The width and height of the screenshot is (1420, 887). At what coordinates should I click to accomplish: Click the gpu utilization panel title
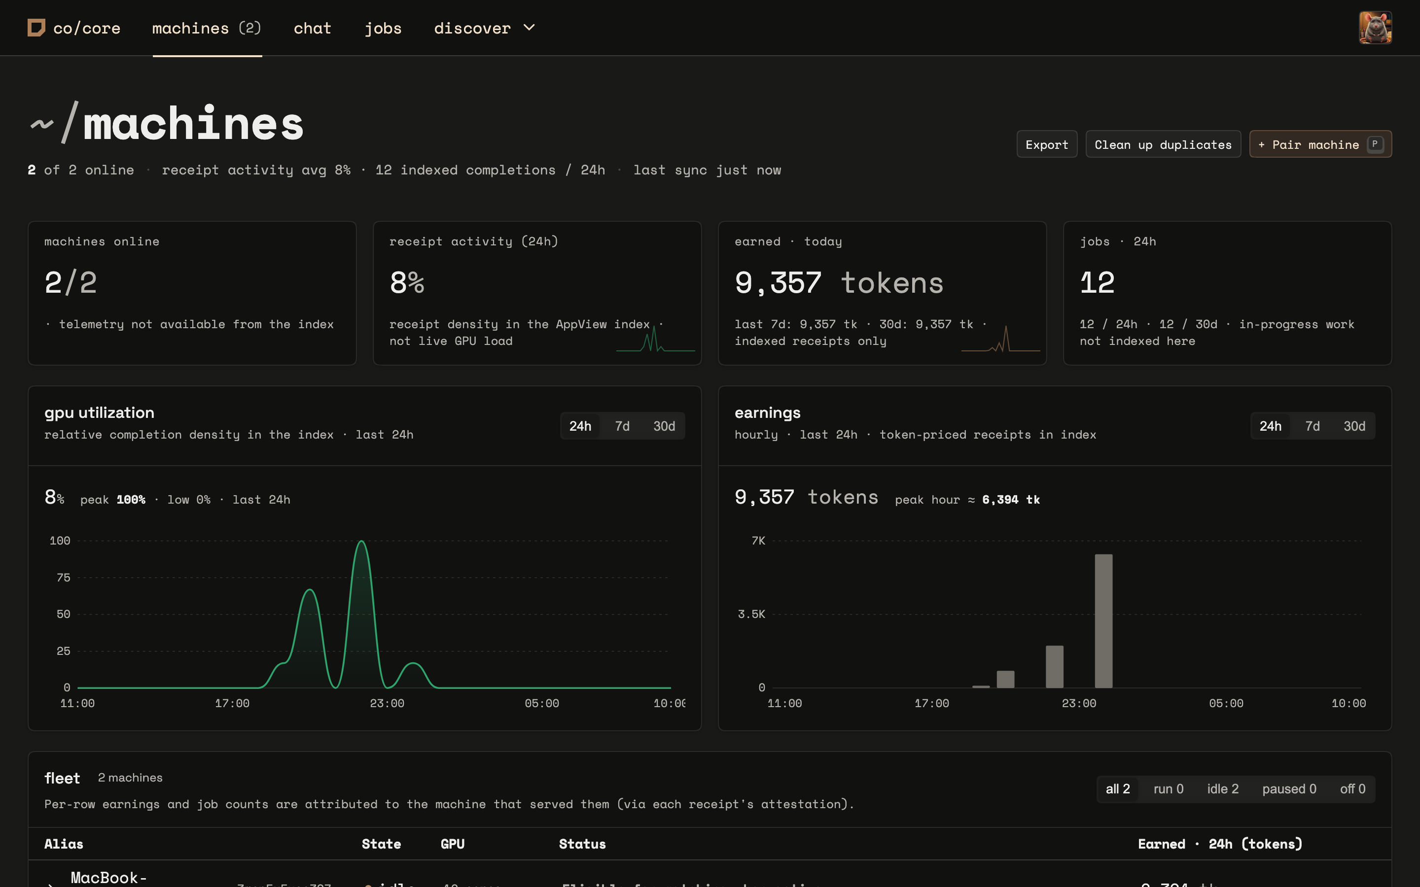(x=99, y=412)
